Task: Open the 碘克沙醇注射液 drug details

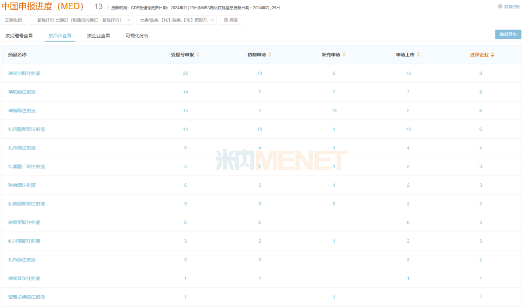Action: 24,73
